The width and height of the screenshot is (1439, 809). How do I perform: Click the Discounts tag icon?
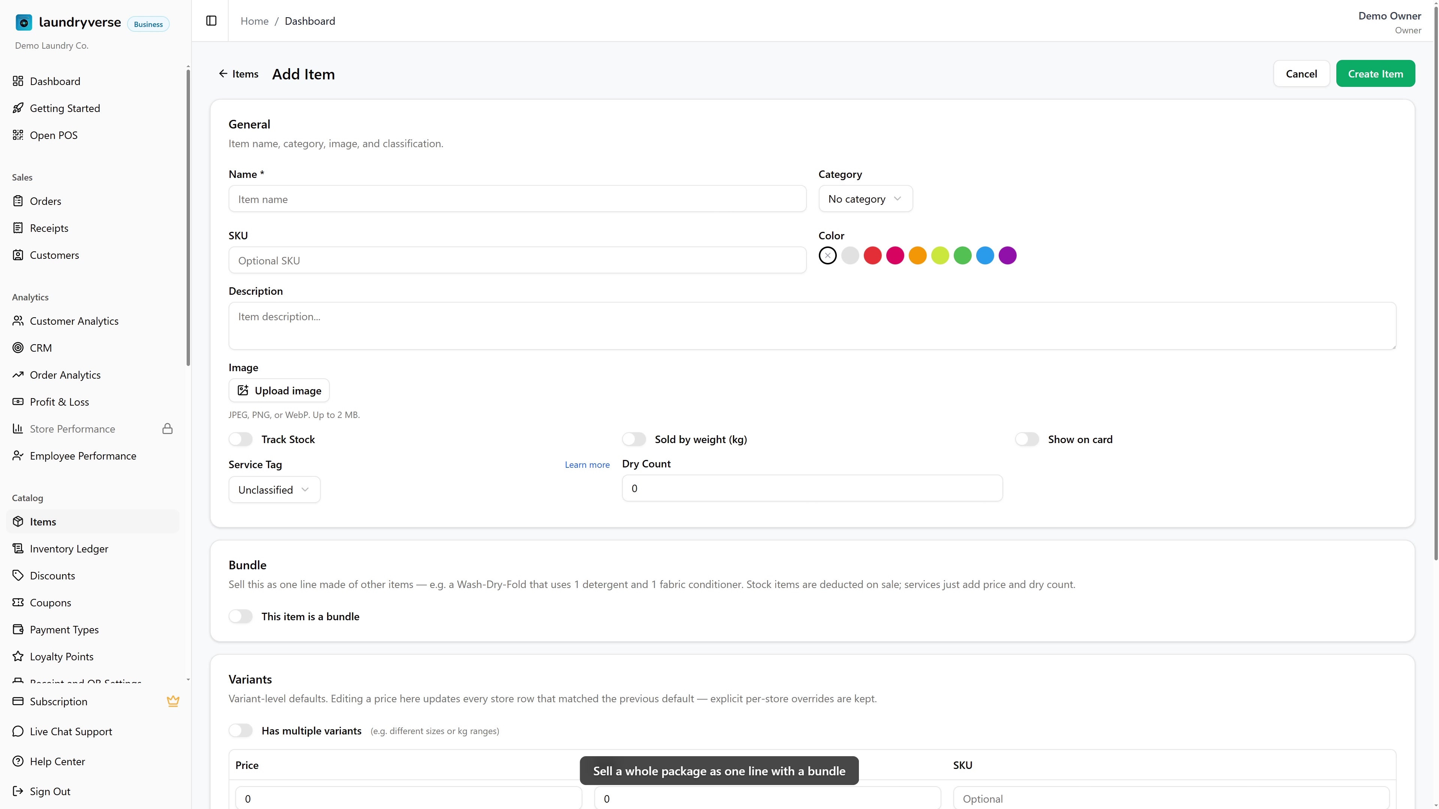point(18,575)
